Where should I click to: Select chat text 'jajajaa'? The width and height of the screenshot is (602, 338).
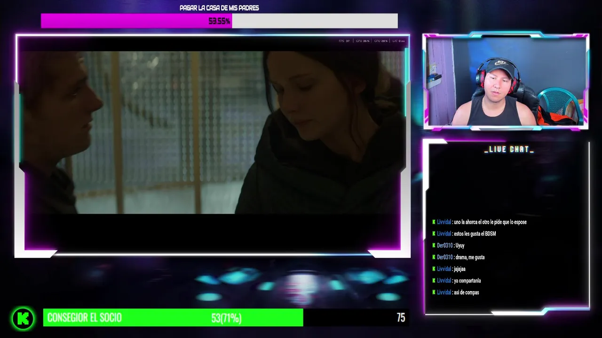(x=460, y=269)
